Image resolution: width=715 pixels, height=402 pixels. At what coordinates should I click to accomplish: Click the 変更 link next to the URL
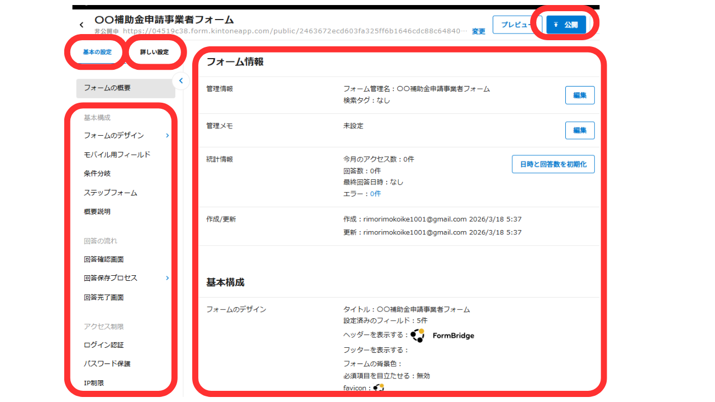(478, 31)
